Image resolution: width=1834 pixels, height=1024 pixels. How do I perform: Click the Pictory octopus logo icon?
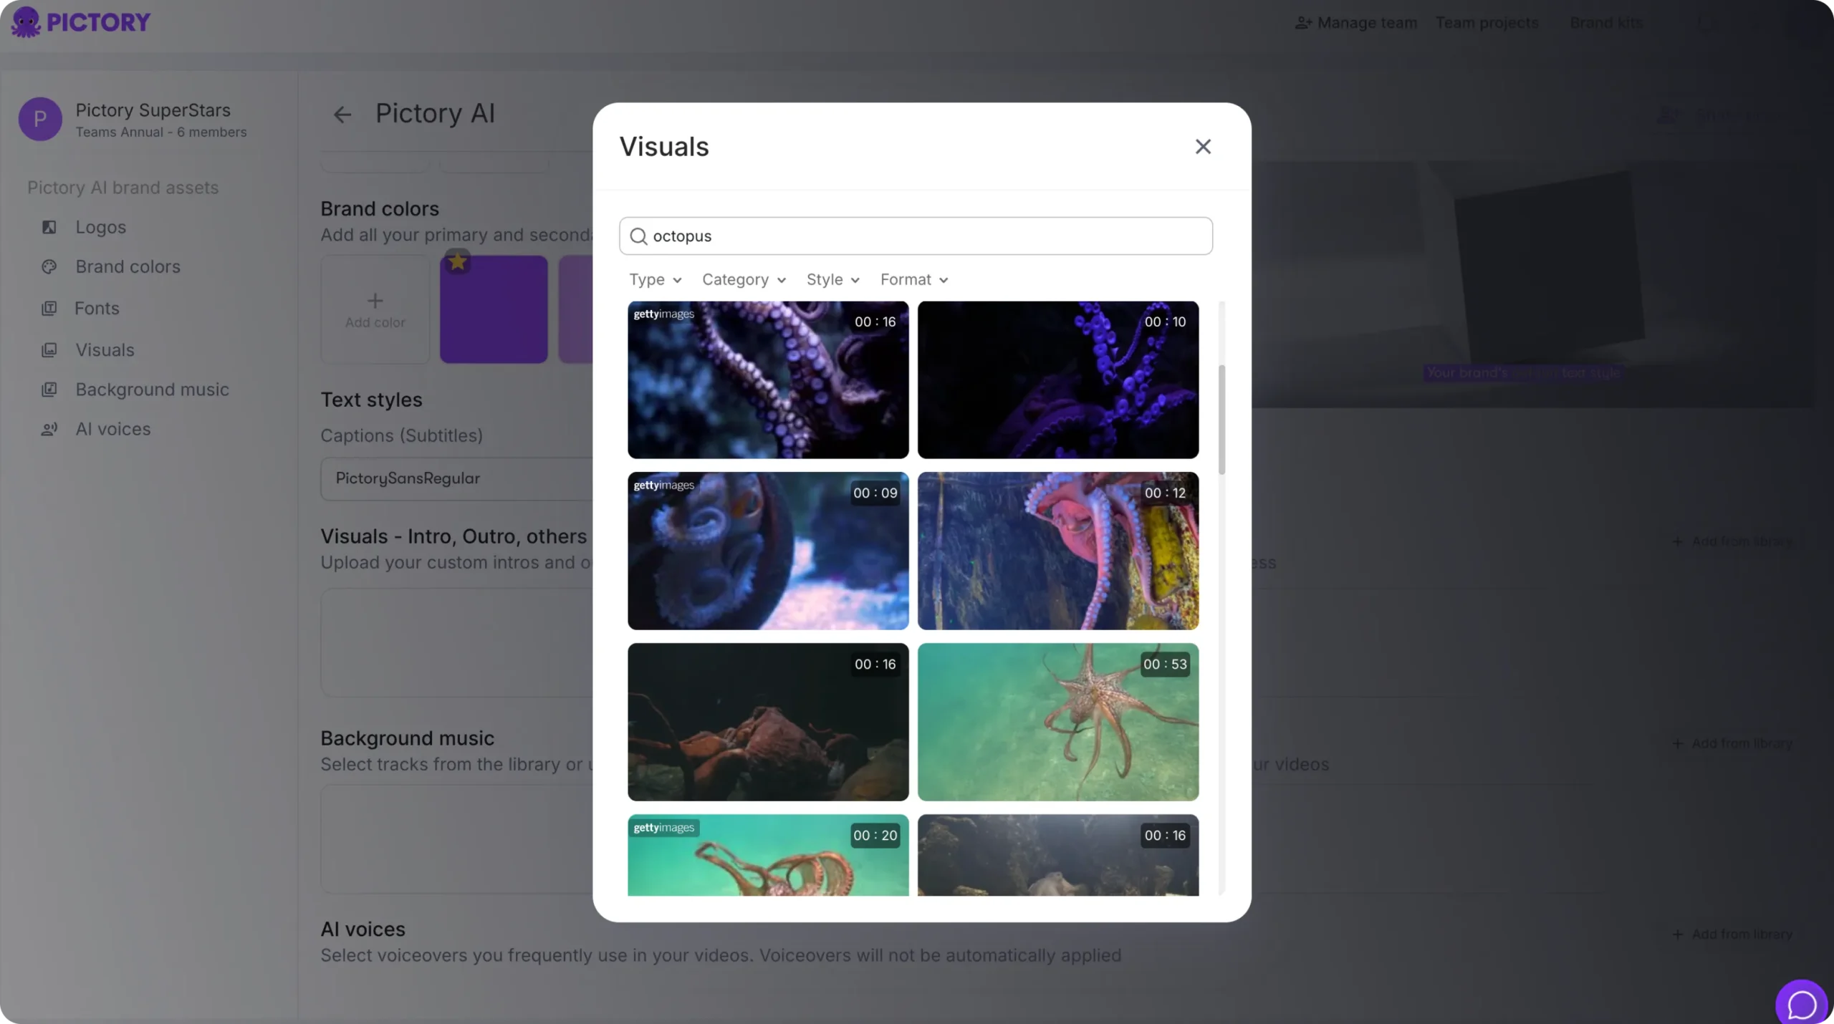(26, 22)
